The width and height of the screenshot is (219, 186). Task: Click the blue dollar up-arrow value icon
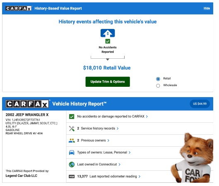(108, 33)
